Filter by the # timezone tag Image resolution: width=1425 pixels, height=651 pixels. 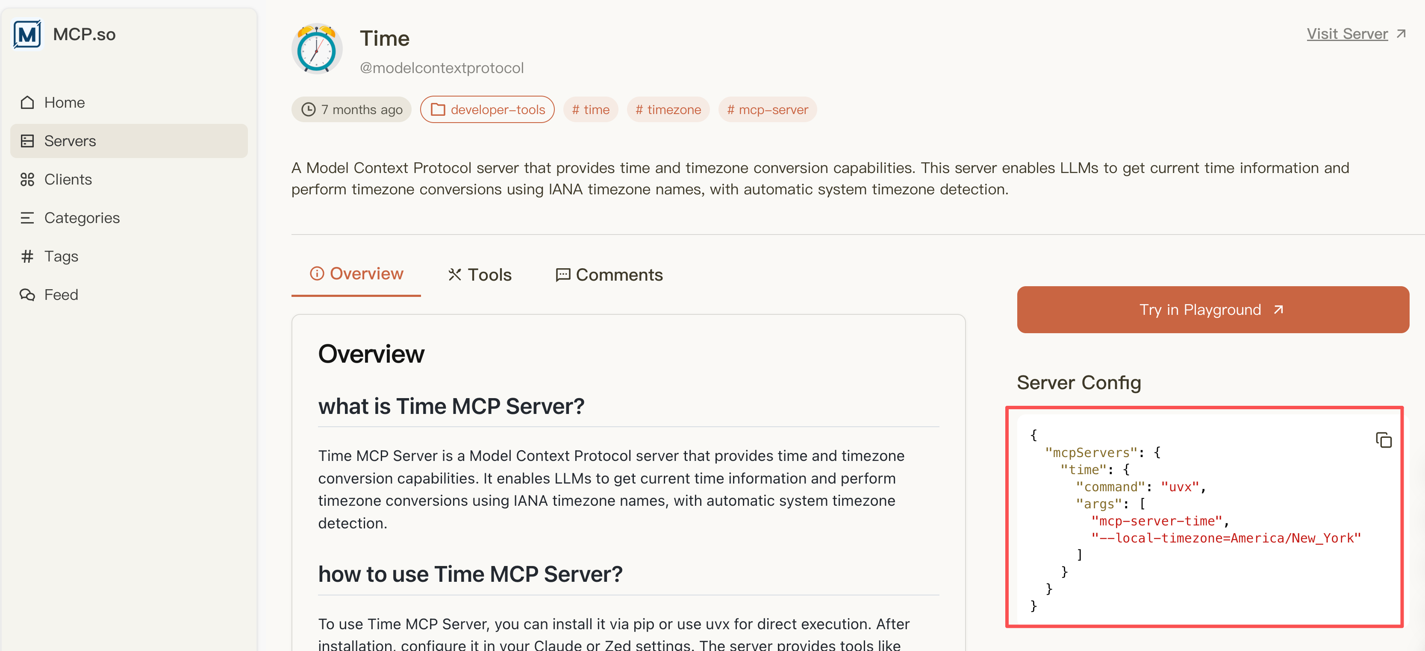[x=668, y=109]
